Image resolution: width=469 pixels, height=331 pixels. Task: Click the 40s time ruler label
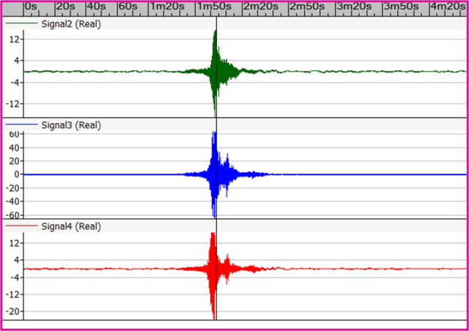click(97, 7)
